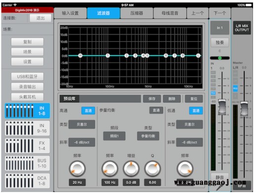The width and height of the screenshot is (257, 193).
Task: Click the In 1 channel fader handle
Action: click(222, 107)
